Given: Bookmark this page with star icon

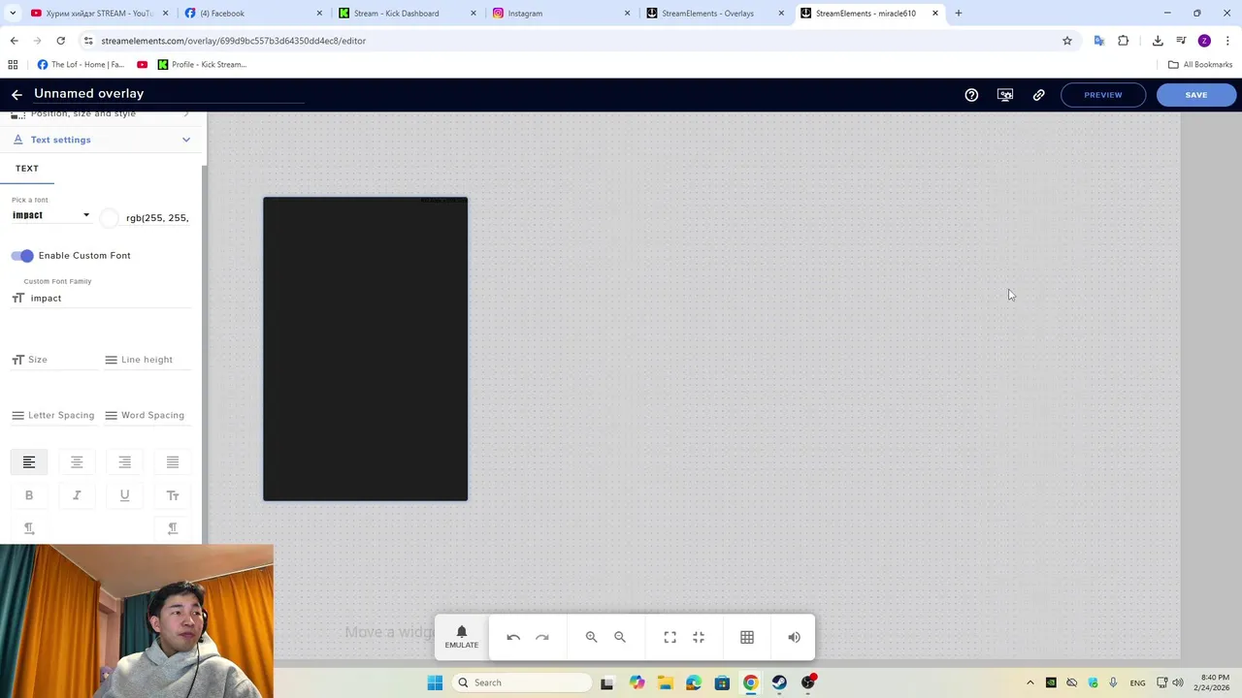Looking at the screenshot, I should point(1067,41).
